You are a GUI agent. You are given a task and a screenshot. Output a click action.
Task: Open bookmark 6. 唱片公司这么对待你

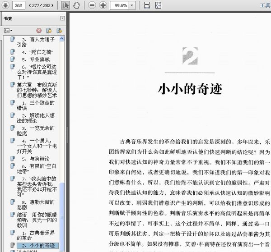[37, 72]
